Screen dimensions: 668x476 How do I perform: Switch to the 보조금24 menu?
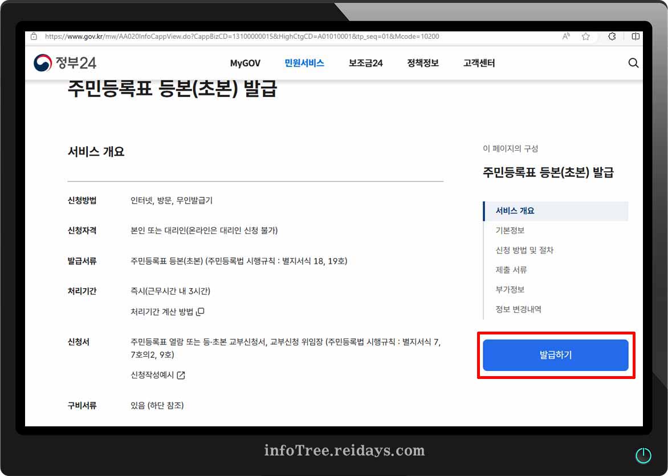pos(365,63)
